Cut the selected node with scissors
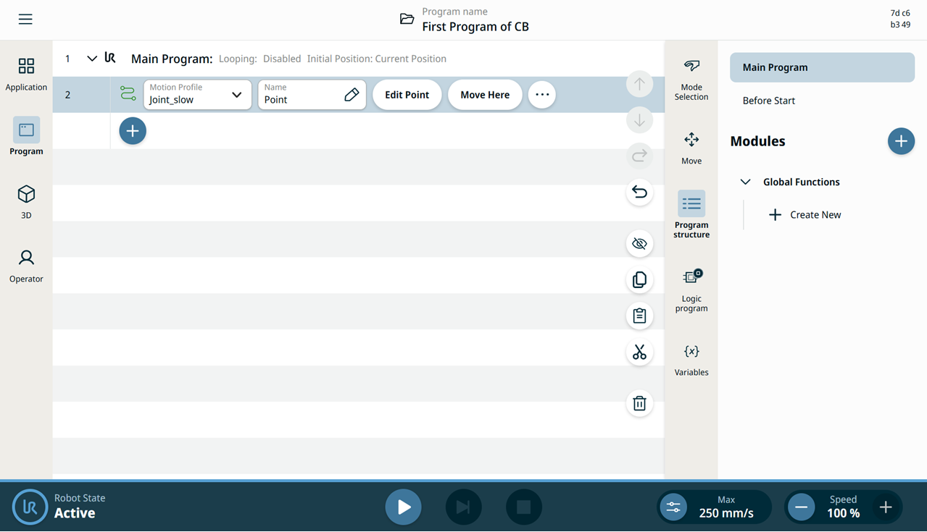The width and height of the screenshot is (927, 532). pos(639,352)
